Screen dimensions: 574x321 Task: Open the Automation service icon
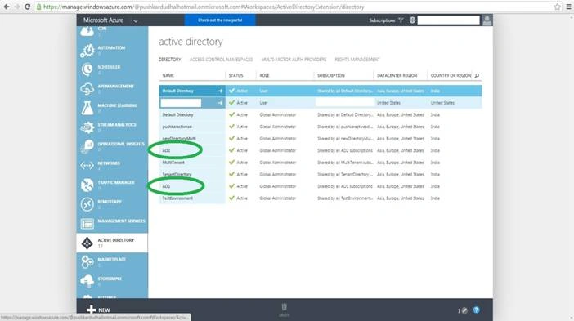click(x=87, y=50)
